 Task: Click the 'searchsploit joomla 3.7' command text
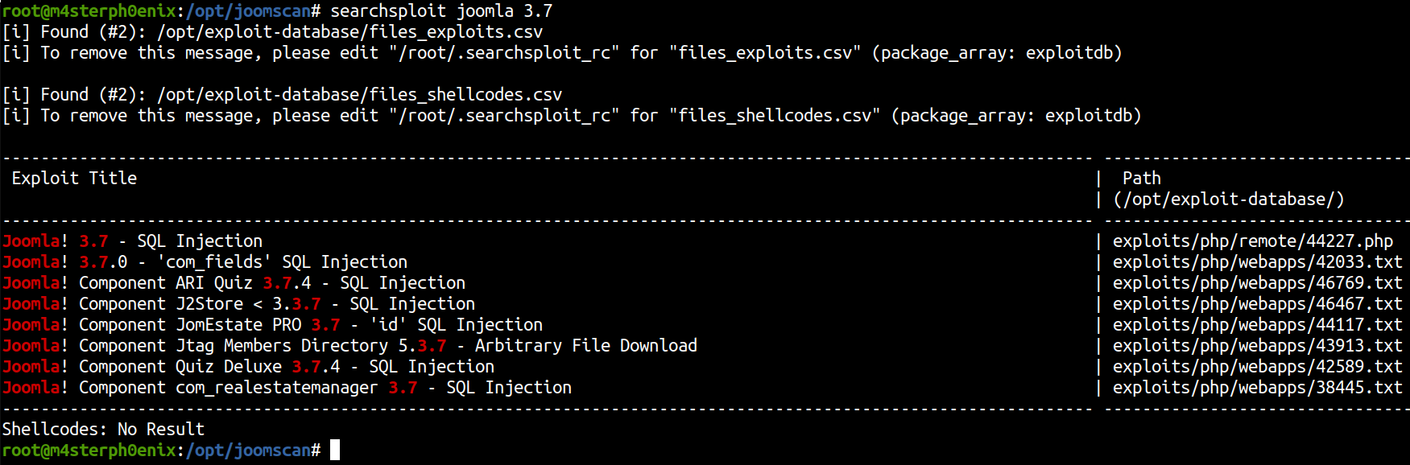[441, 11]
